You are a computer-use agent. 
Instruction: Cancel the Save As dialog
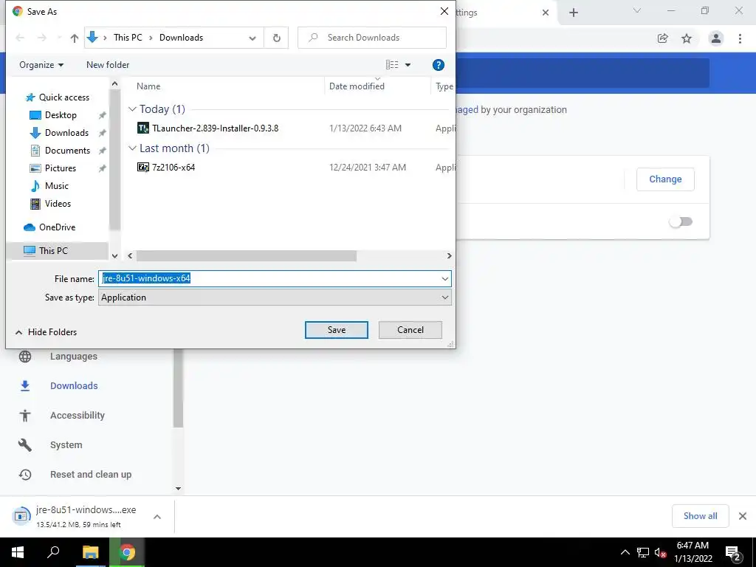coord(410,330)
